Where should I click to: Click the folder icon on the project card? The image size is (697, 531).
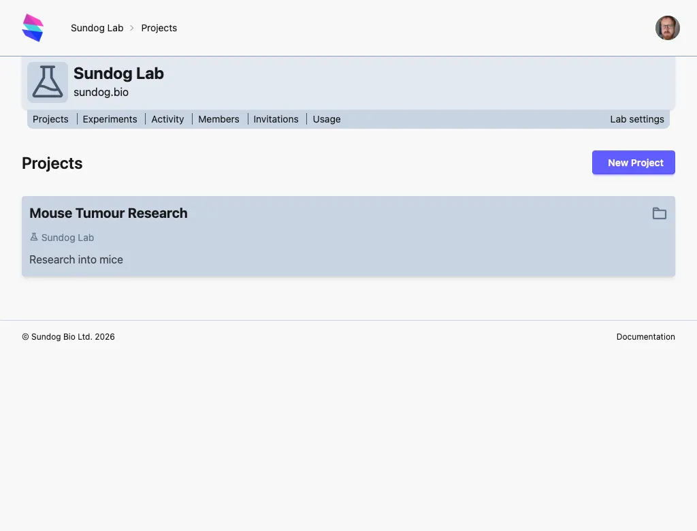click(x=659, y=213)
